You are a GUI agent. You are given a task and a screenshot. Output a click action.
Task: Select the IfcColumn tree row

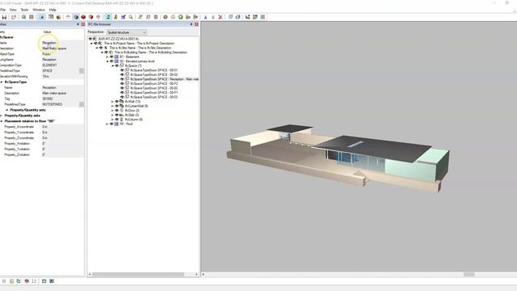tap(134, 120)
